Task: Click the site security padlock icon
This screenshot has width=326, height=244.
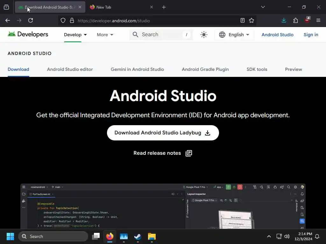Action: [72, 20]
